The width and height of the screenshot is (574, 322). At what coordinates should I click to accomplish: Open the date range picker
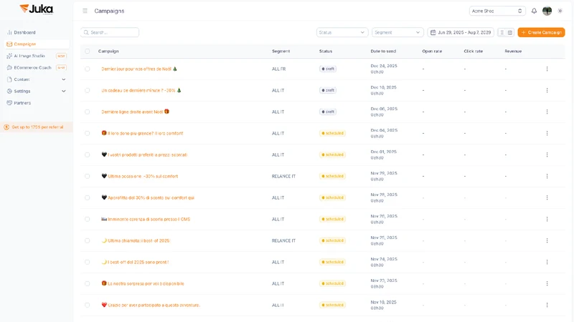(461, 32)
